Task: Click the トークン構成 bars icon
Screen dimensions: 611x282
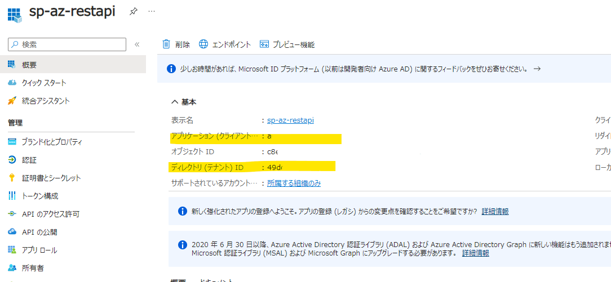Action: (x=12, y=196)
